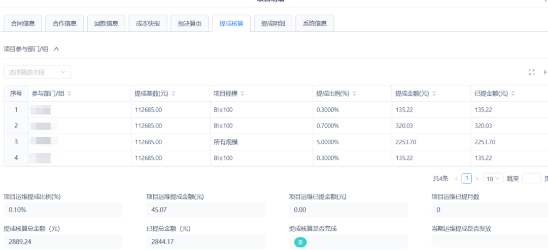This screenshot has height=250, width=548.
Task: Click the 当期运维提成是否发放 field
Action: pos(490,241)
